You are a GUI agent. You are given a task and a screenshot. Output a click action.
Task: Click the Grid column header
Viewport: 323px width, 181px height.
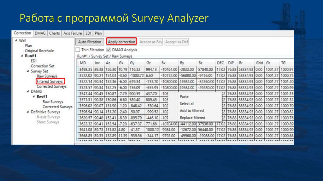click(260, 63)
